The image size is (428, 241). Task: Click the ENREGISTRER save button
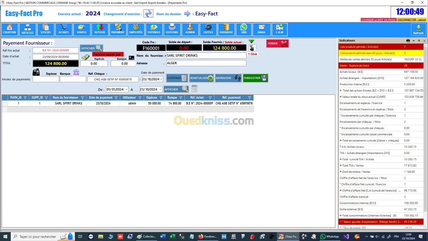pyautogui.click(x=255, y=78)
